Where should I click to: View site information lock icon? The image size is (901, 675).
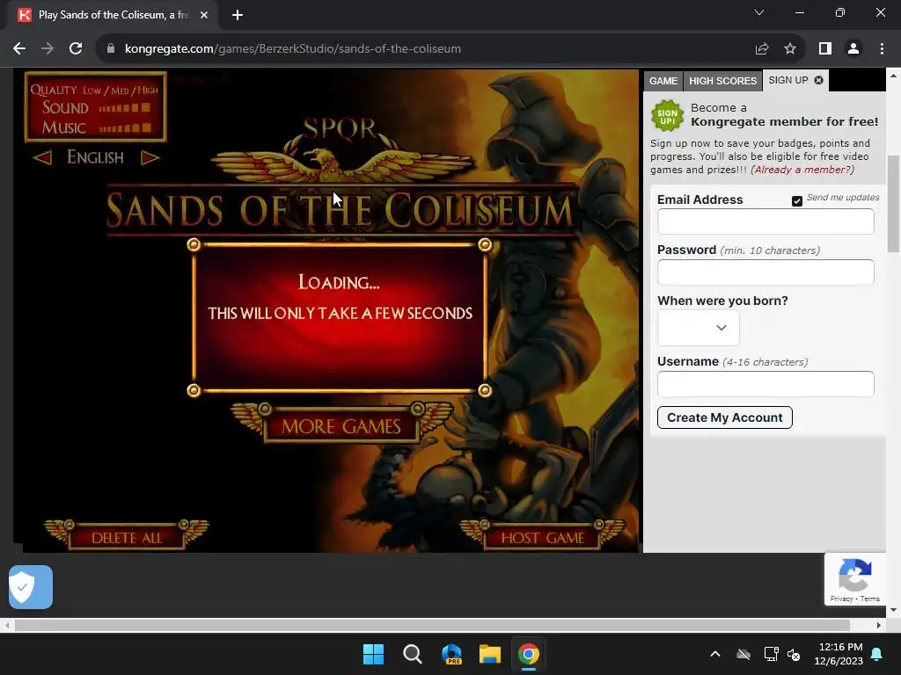click(111, 49)
